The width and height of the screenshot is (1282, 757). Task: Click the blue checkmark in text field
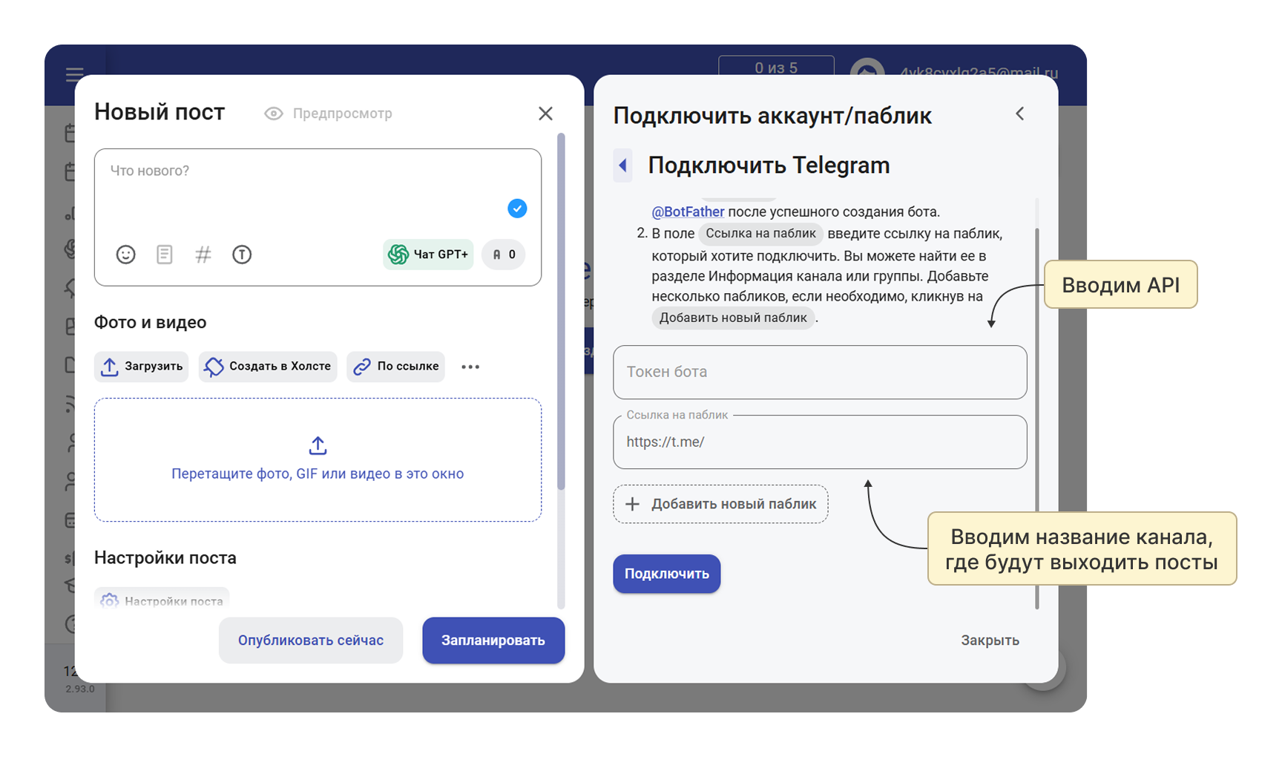point(517,209)
